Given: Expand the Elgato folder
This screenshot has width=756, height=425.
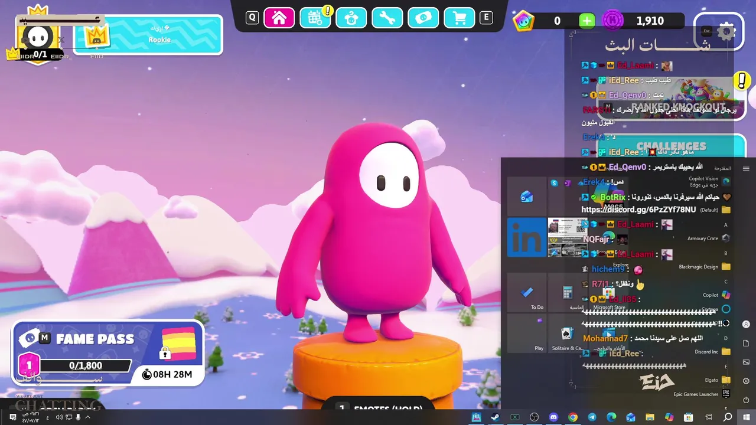Looking at the screenshot, I should pos(718,380).
